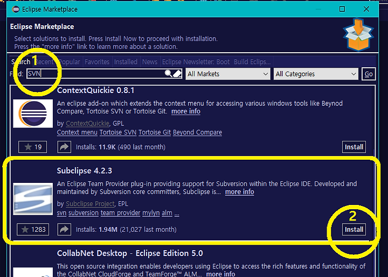The width and height of the screenshot is (388, 277).
Task: Open the Subclipse Project author link
Action: click(91, 204)
